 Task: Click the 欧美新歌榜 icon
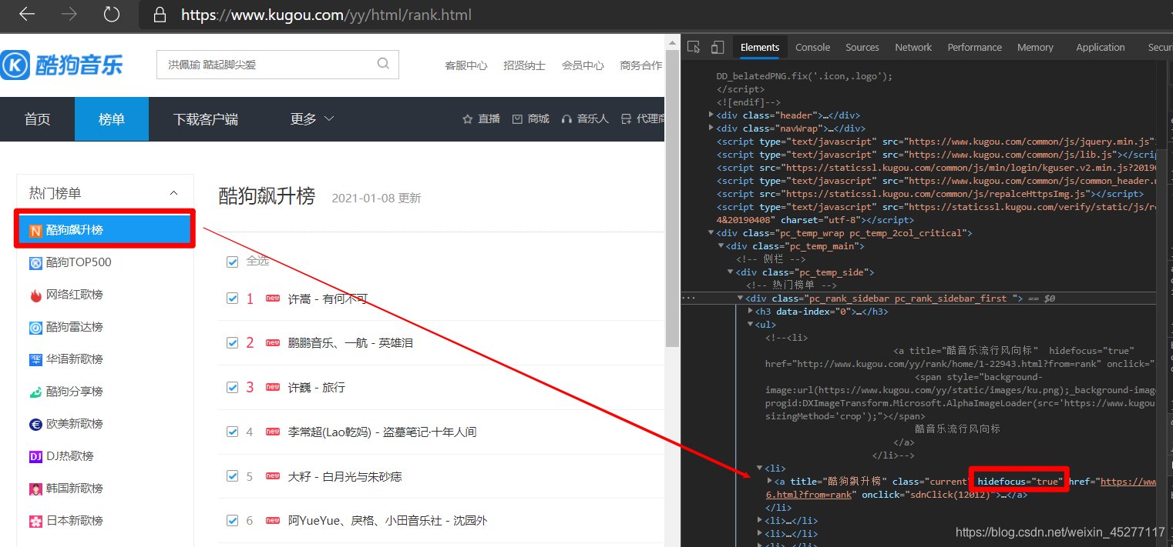[x=35, y=424]
